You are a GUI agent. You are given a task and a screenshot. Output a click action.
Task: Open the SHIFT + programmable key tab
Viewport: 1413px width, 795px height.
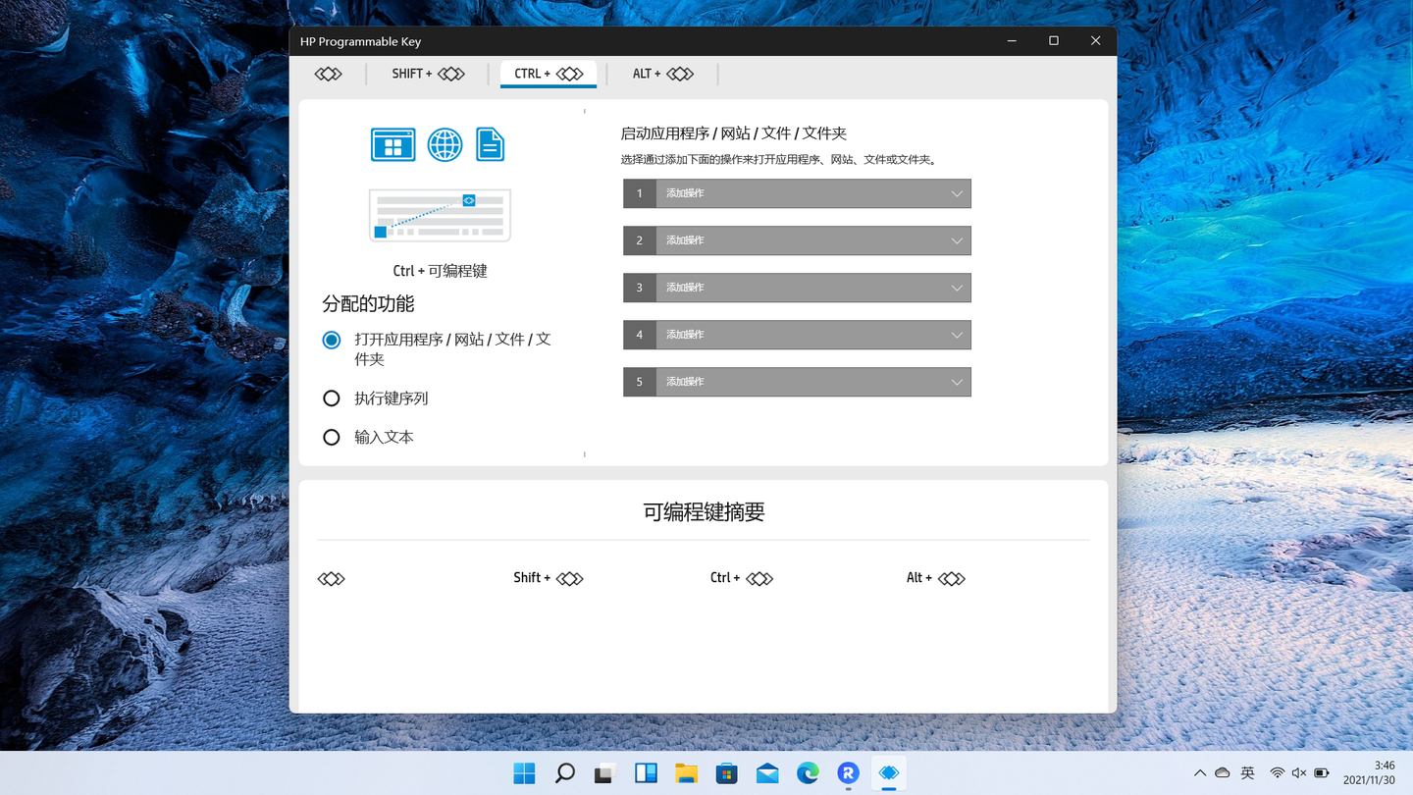pyautogui.click(x=428, y=74)
